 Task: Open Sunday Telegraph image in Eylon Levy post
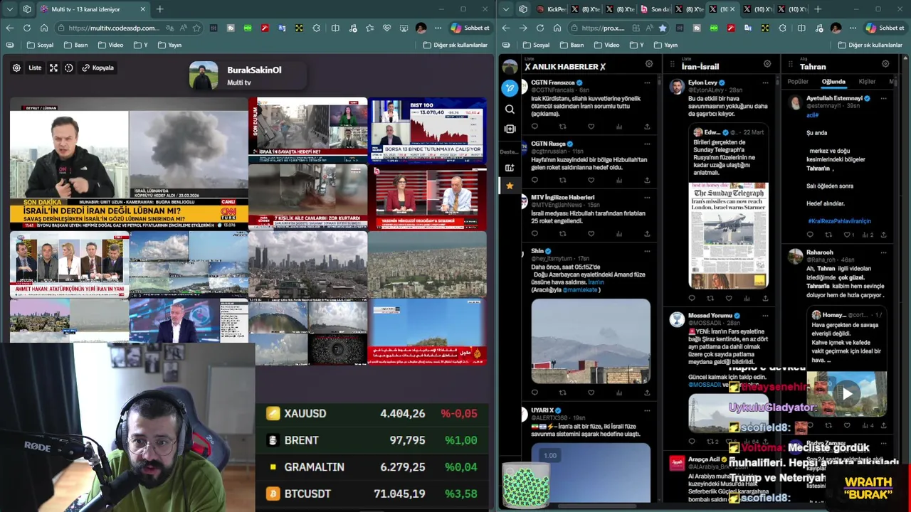point(728,235)
